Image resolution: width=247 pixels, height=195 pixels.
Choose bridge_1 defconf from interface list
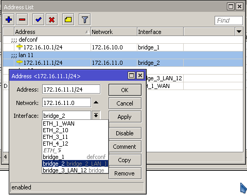[75, 157]
